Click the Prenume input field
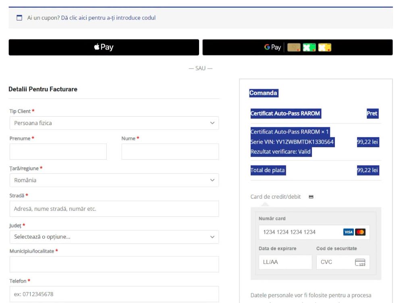The width and height of the screenshot is (403, 303). pyautogui.click(x=58, y=152)
